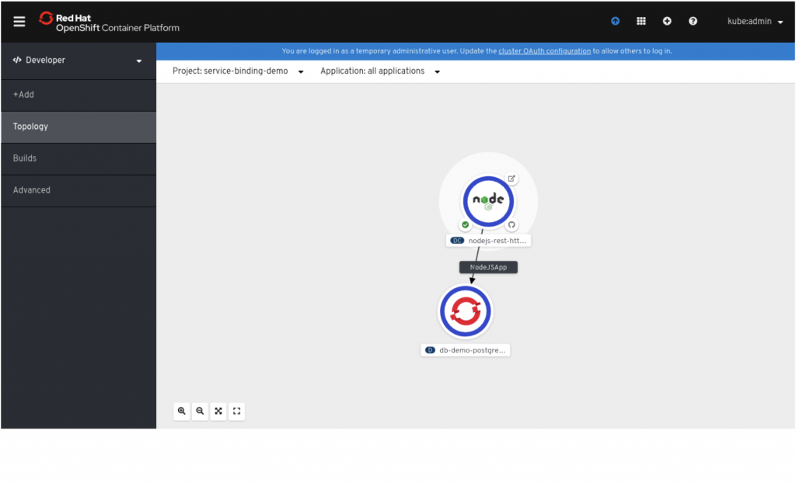Open the Project service-binding-demo dropdown
This screenshot has height=483, width=796.
[x=237, y=71]
